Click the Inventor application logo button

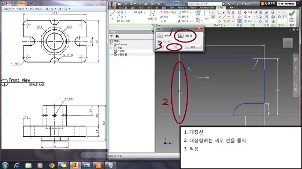[112, 5]
